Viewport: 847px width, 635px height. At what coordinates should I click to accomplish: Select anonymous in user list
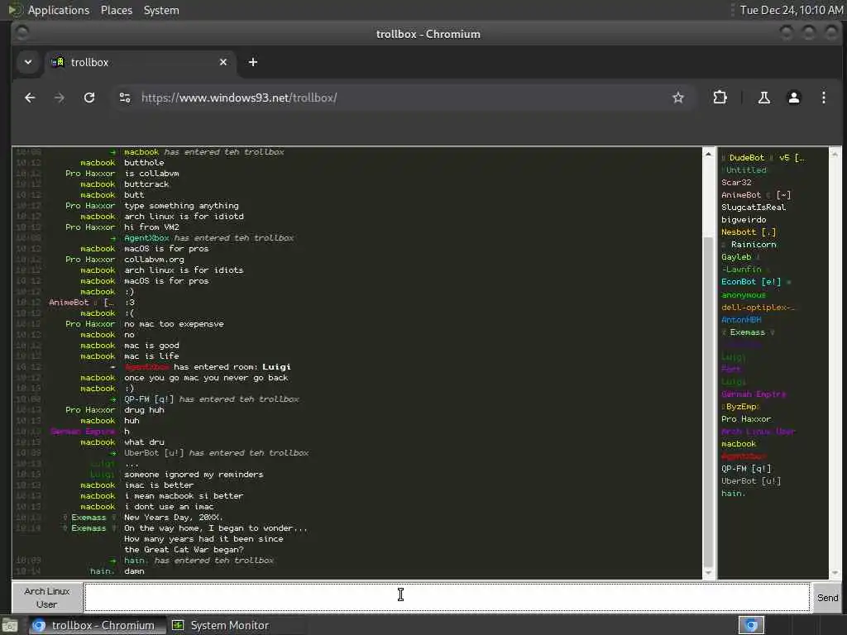744,295
